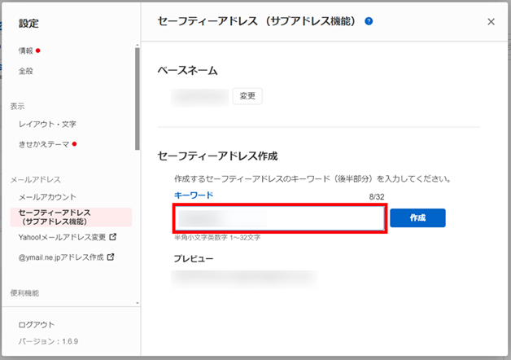Viewport: 511px width, 360px height.
Task: Select 全般 in the settings sidebar
Action: click(26, 71)
